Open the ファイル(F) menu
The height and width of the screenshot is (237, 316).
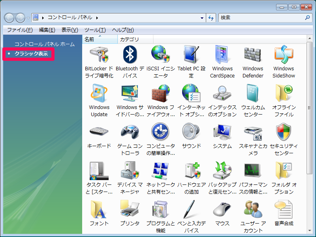click(20, 30)
